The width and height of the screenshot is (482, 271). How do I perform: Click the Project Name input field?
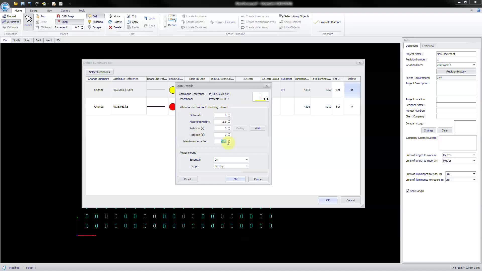(456, 54)
